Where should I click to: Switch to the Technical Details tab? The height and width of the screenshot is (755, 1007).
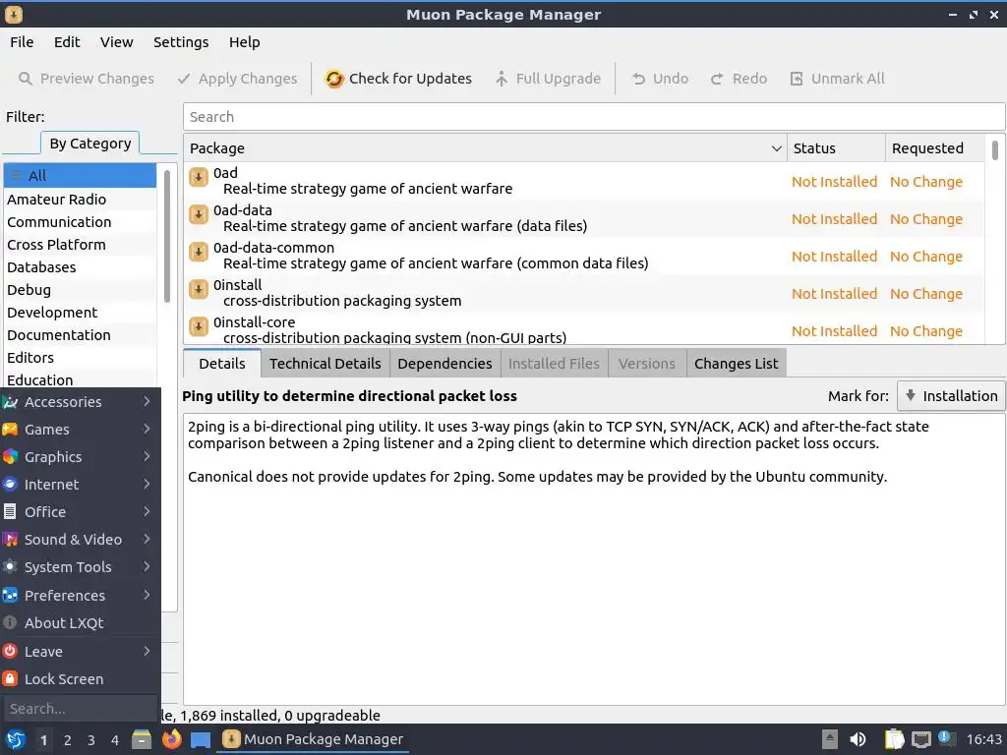coord(325,364)
